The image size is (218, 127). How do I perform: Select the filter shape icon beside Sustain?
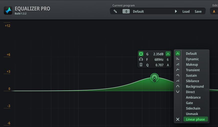178,75
